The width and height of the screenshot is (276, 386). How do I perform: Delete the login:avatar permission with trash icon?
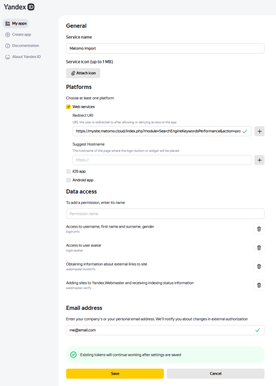point(259,248)
